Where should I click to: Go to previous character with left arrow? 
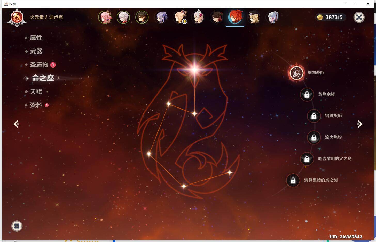pyautogui.click(x=17, y=124)
